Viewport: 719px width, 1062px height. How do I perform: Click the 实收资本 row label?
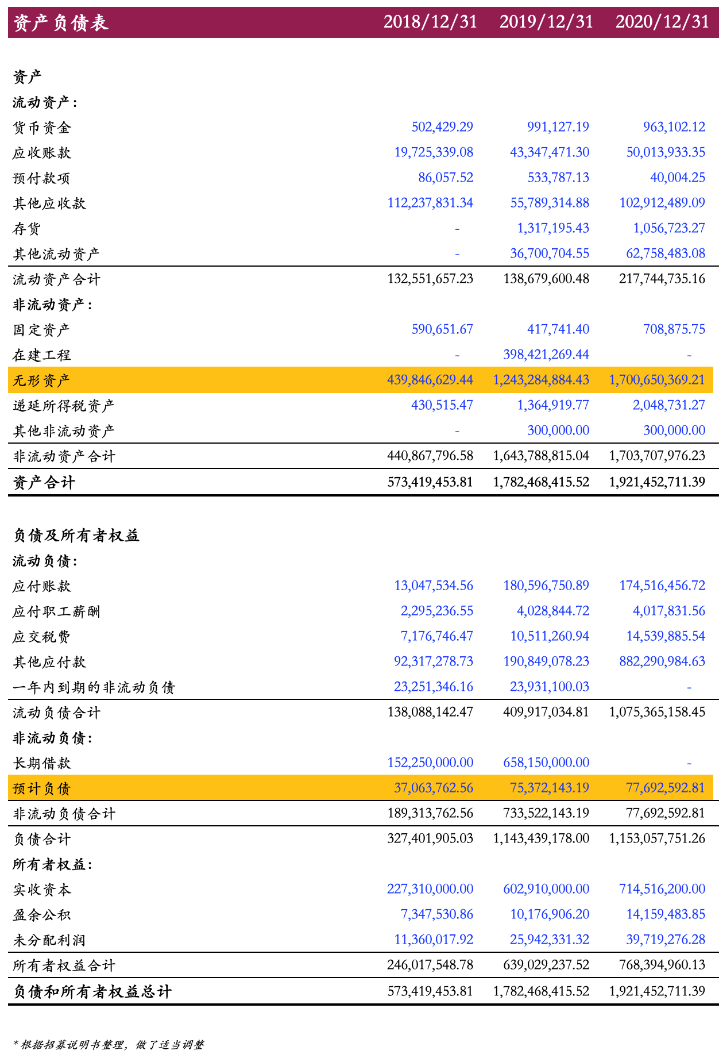pos(42,890)
